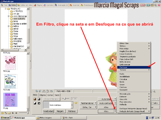
Task: Switch to 53 - Paint taskbar window
Action: pos(74,118)
